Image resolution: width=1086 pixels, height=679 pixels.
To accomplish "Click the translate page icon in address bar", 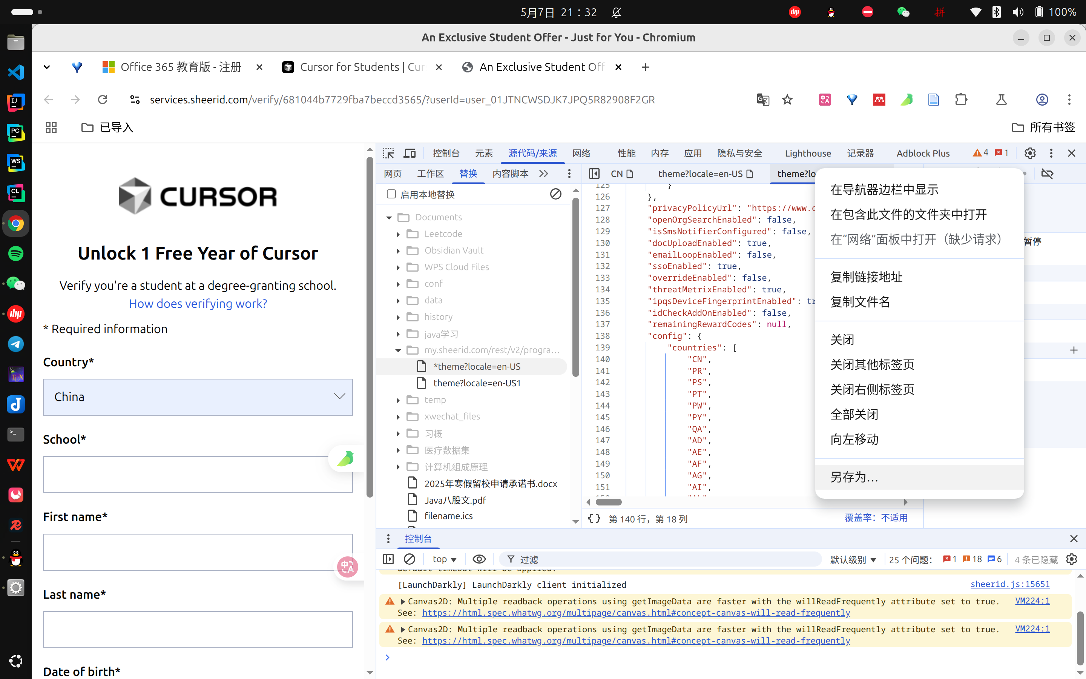I will click(763, 99).
